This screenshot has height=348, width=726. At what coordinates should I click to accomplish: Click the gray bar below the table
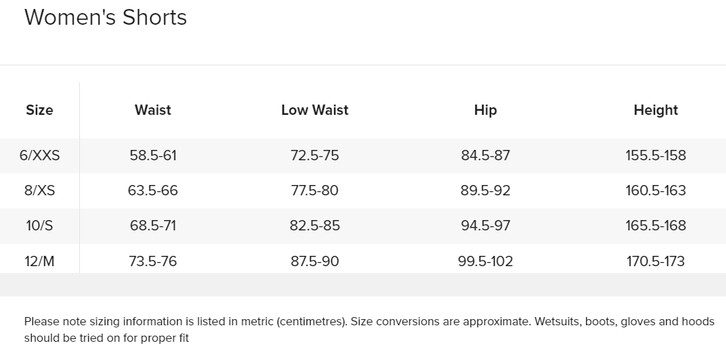[363, 285]
